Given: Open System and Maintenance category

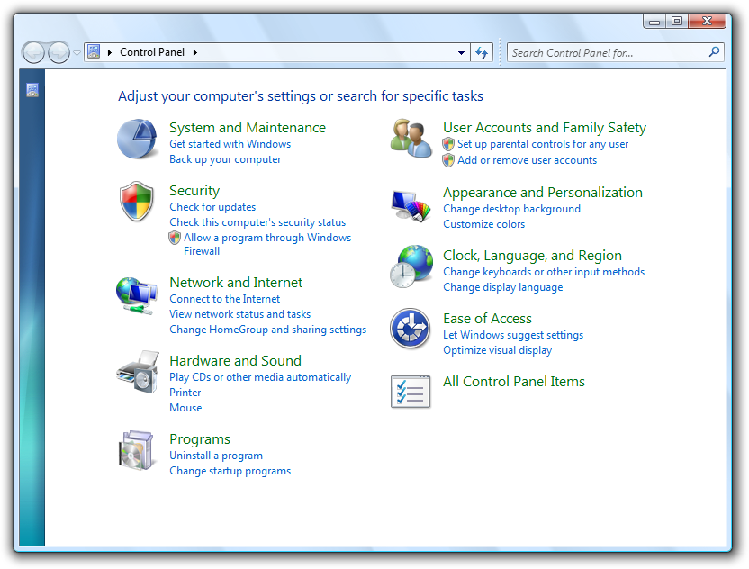Looking at the screenshot, I should (x=248, y=128).
